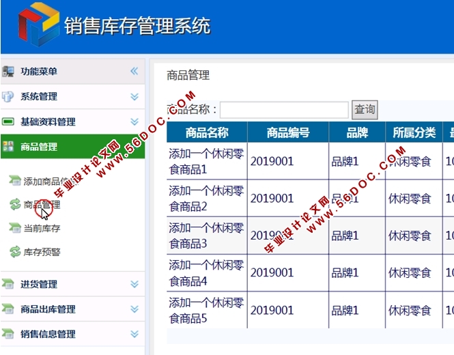Open the 商品出库管理 menu section
Viewport: 454px width, 355px height.
click(x=72, y=309)
